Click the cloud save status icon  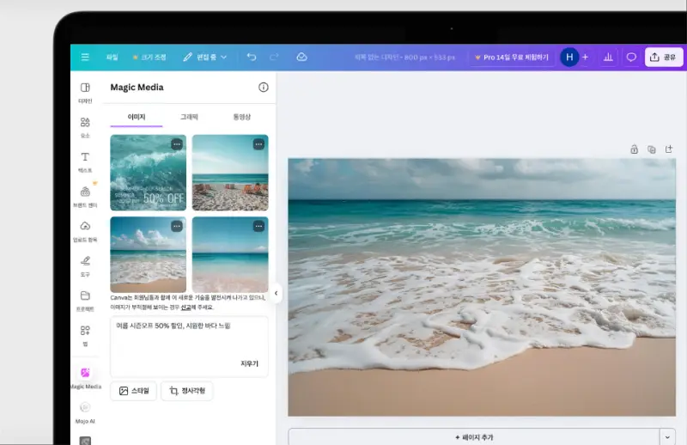301,58
